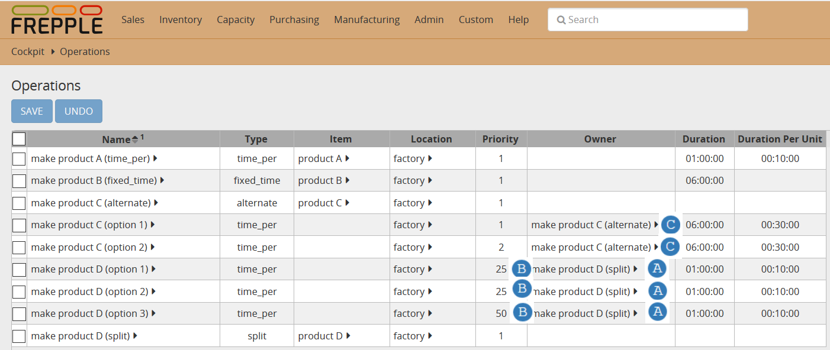This screenshot has width=830, height=350.
Task: Expand the Admin dropdown menu
Action: (429, 20)
